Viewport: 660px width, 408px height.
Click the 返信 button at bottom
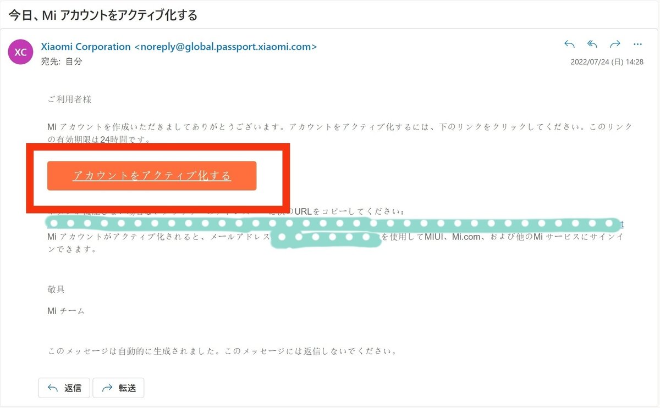pos(64,388)
